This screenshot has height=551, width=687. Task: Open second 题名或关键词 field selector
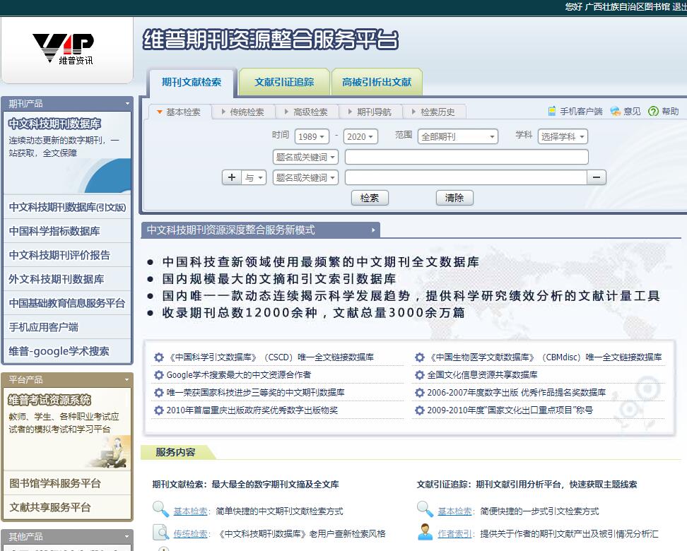(x=305, y=177)
